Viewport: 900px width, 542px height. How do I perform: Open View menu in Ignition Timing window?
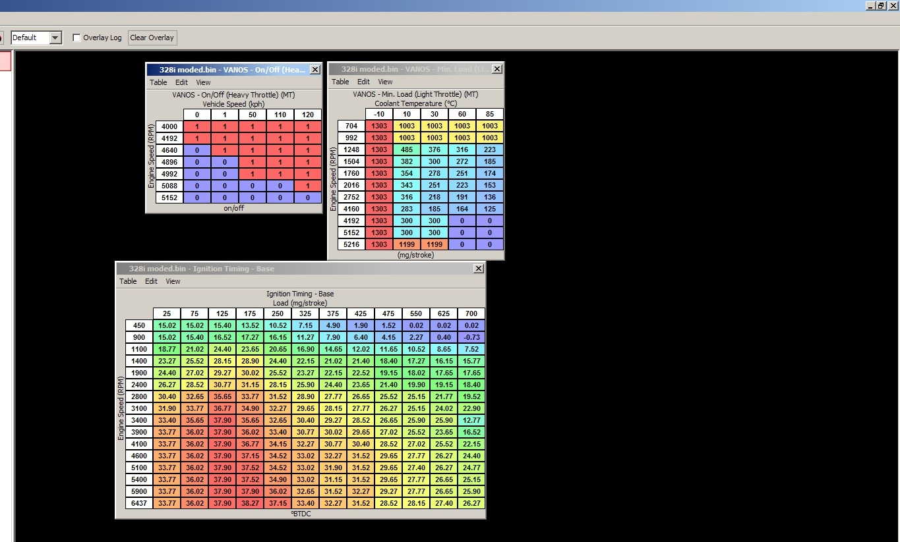tap(173, 281)
